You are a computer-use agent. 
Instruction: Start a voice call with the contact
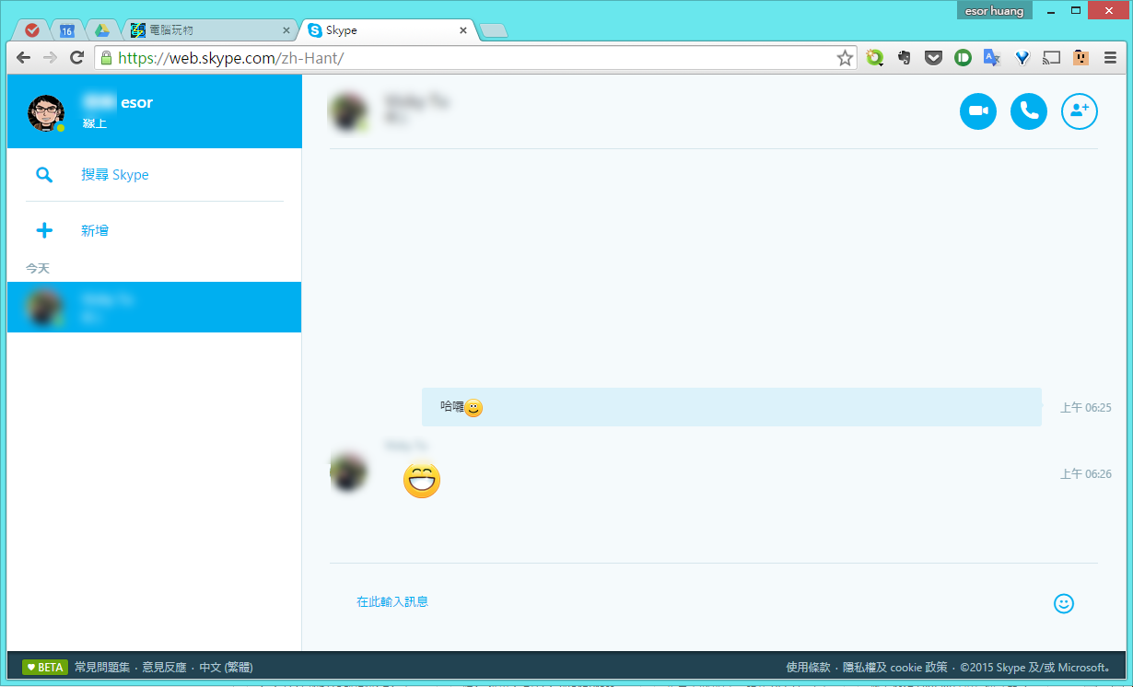click(x=1029, y=111)
